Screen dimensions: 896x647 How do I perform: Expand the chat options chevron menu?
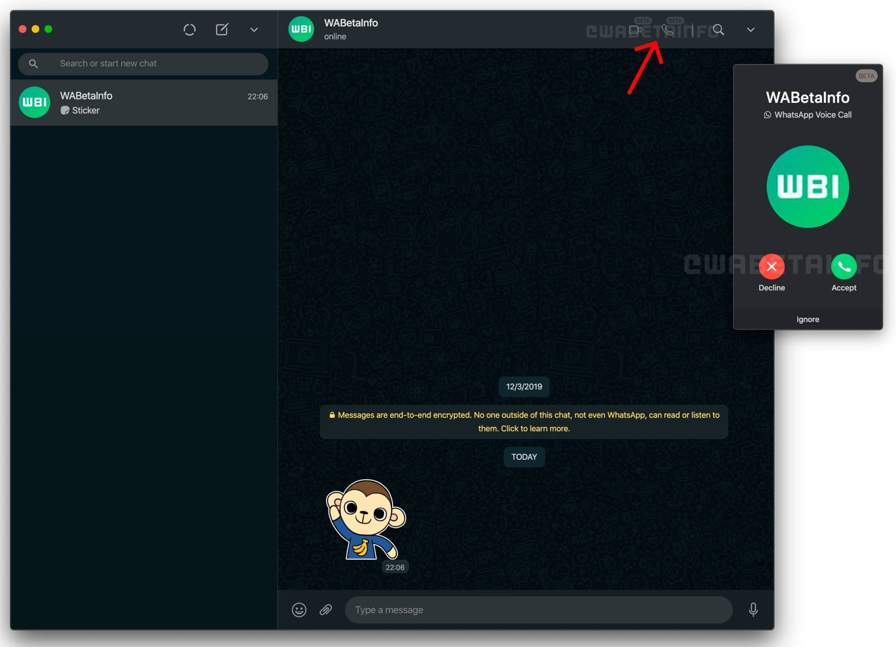(750, 30)
